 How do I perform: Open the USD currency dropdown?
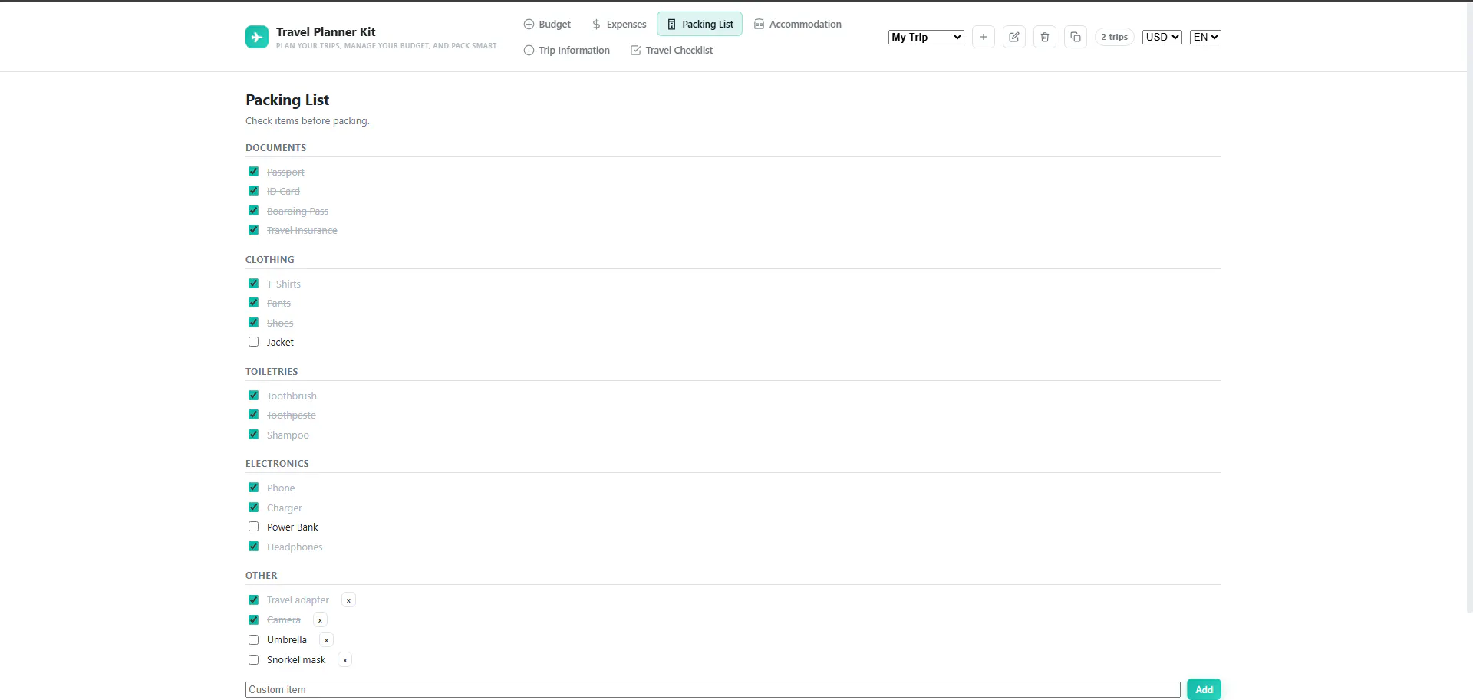(1162, 37)
